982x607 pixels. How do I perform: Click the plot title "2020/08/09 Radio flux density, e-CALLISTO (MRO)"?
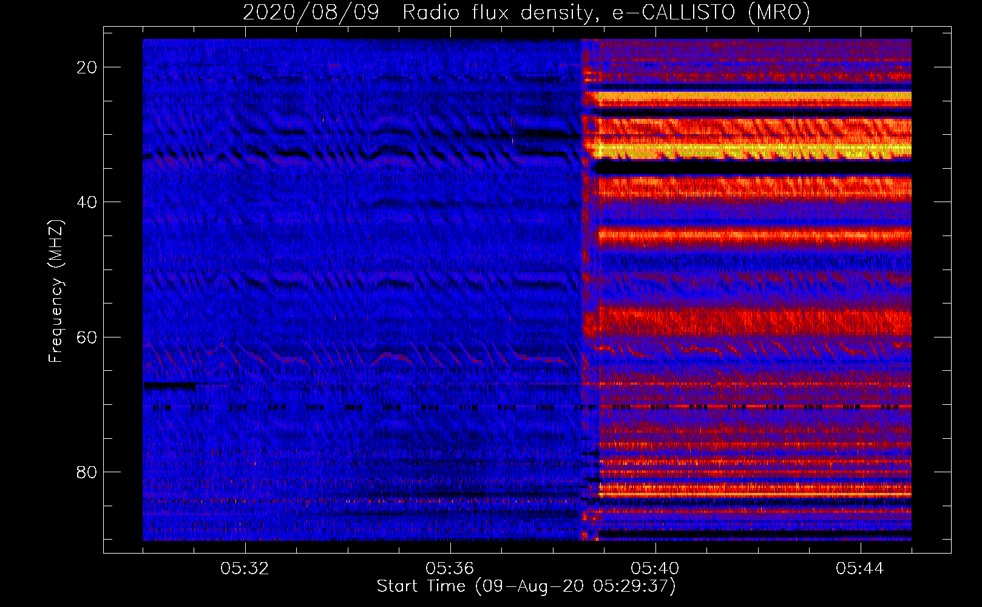pyautogui.click(x=526, y=12)
